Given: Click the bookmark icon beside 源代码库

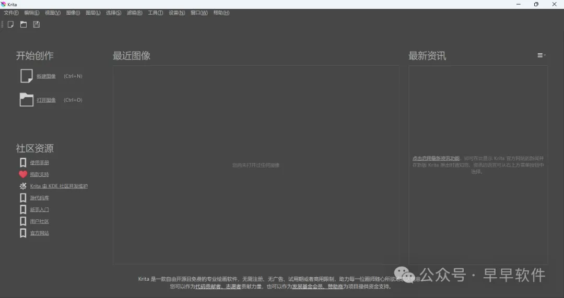Looking at the screenshot, I should tap(23, 198).
